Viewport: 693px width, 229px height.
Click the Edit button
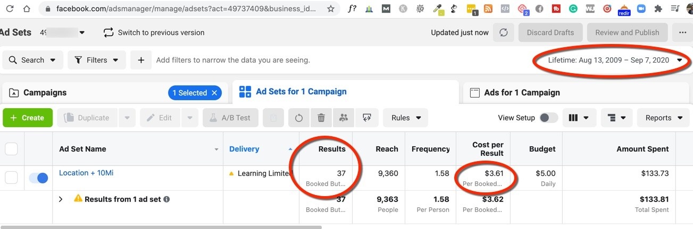[x=160, y=118]
